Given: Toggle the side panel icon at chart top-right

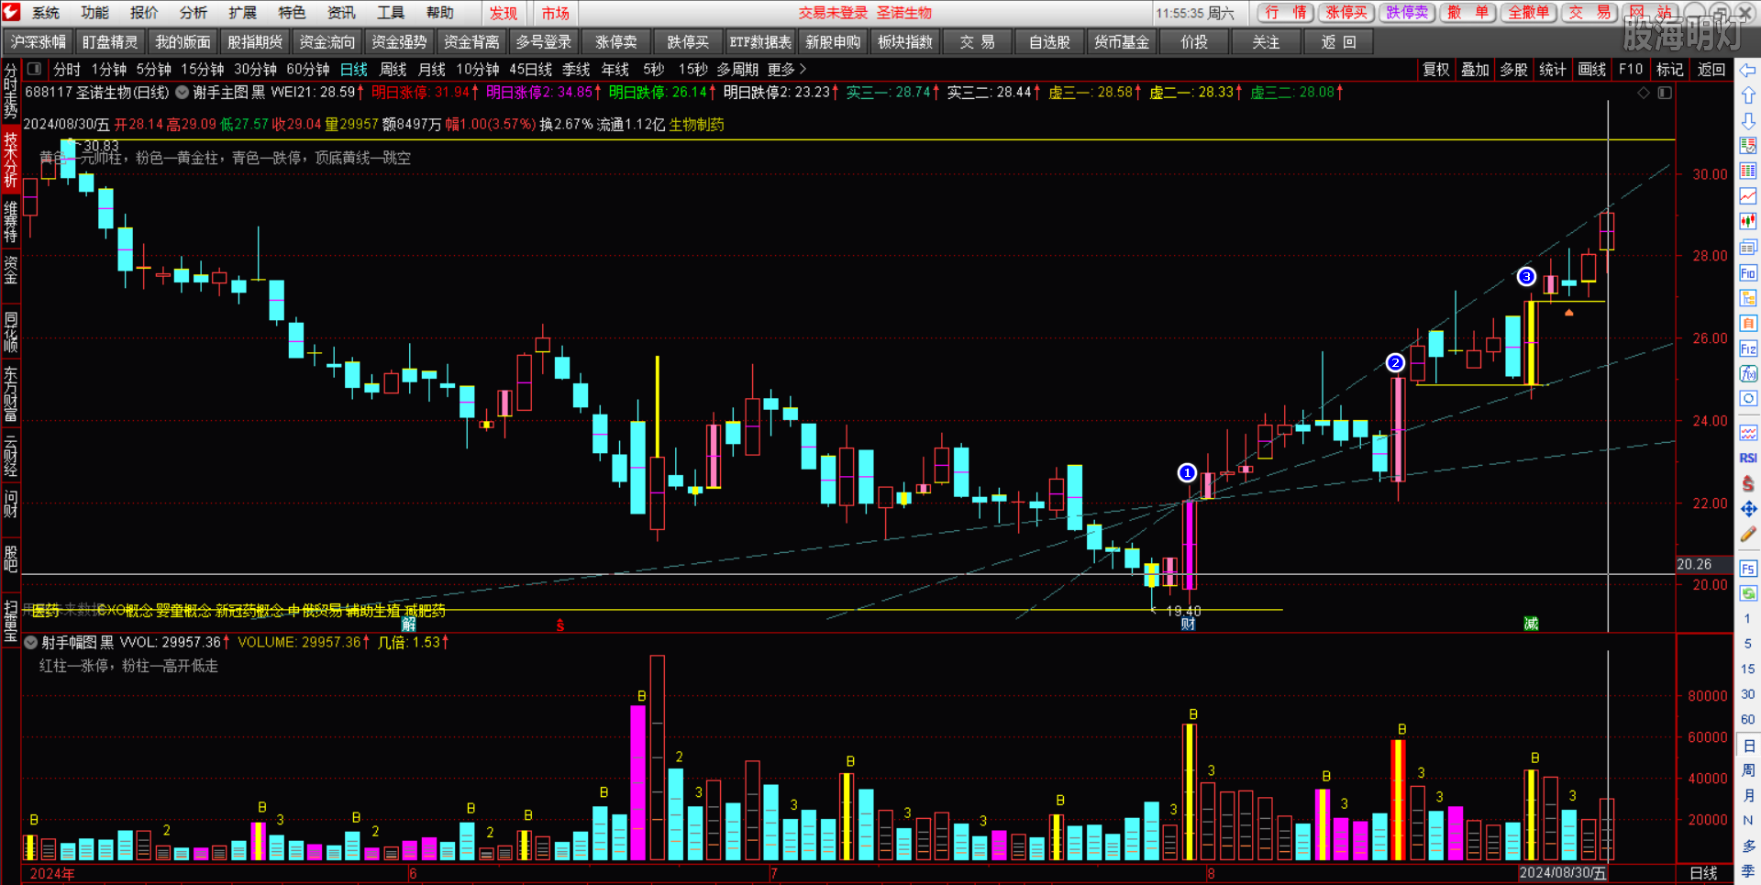Looking at the screenshot, I should (x=1665, y=93).
